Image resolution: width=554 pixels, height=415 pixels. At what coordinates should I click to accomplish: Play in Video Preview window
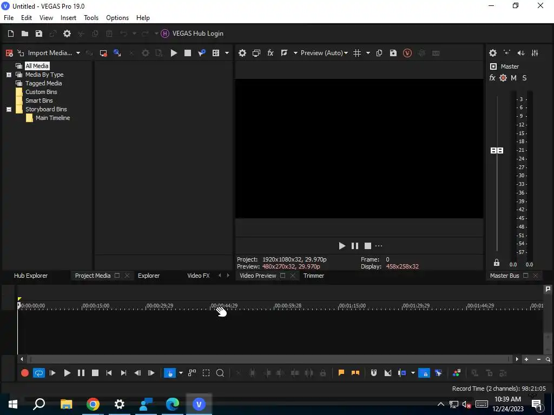click(x=342, y=246)
